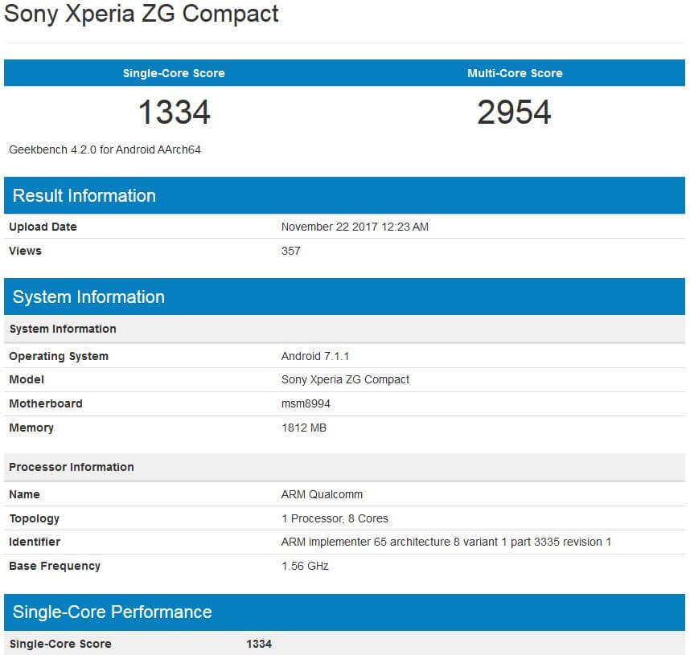Click the Single-Core Performance section header
690x655 pixels.
pos(344,612)
